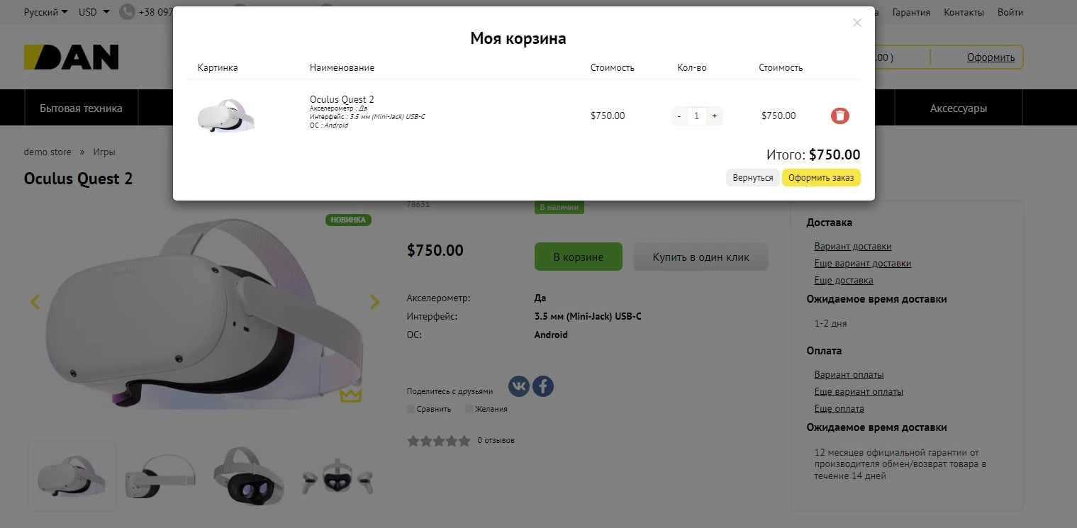Enable the Желания checkbox
1077x528 pixels.
(468, 409)
